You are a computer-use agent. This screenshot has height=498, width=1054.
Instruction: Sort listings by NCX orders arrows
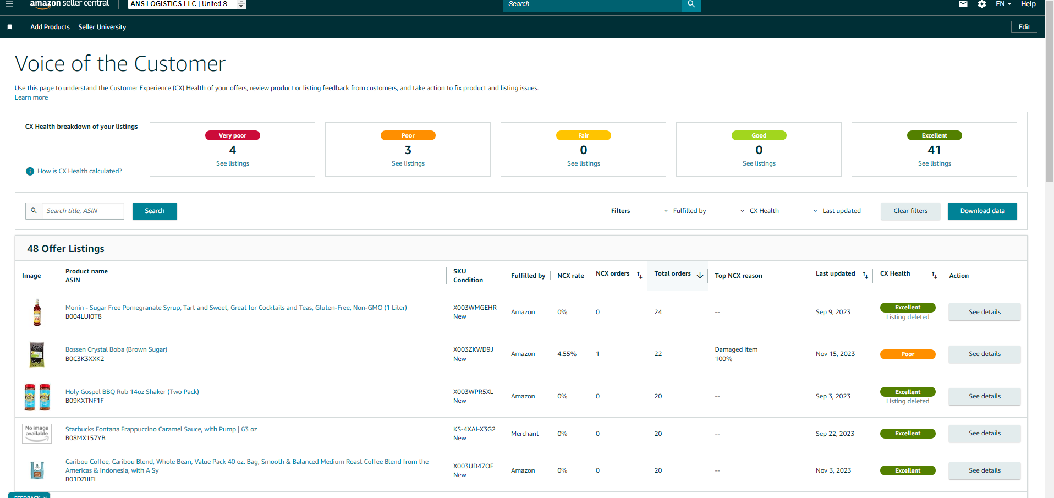tap(639, 275)
